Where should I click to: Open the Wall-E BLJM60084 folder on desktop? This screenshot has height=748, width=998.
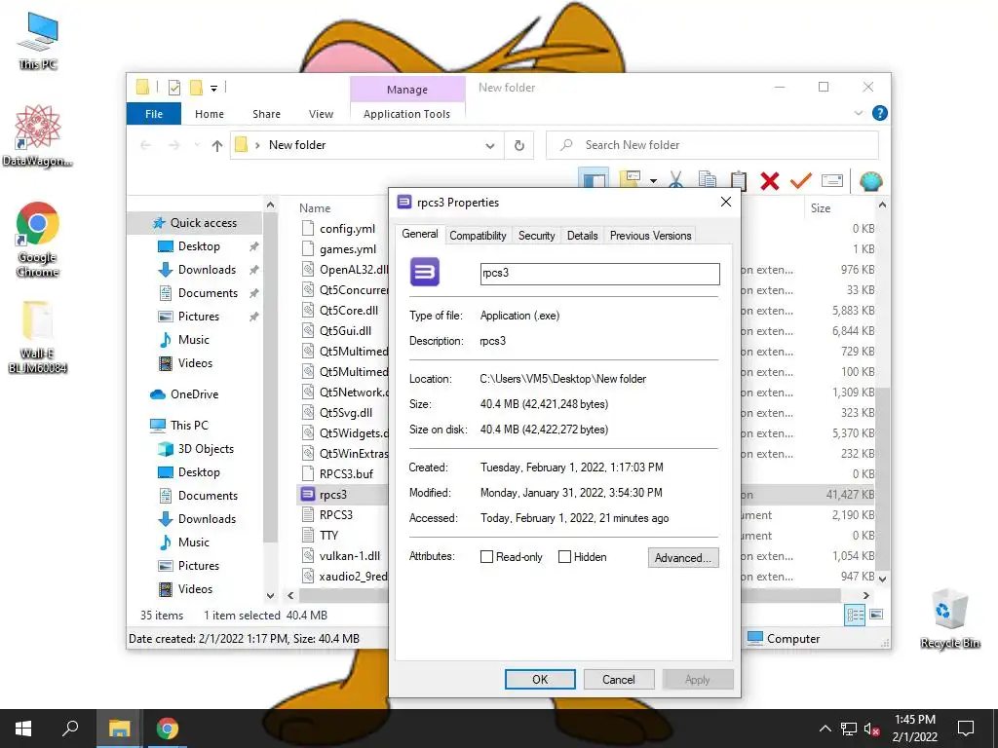pos(38,337)
